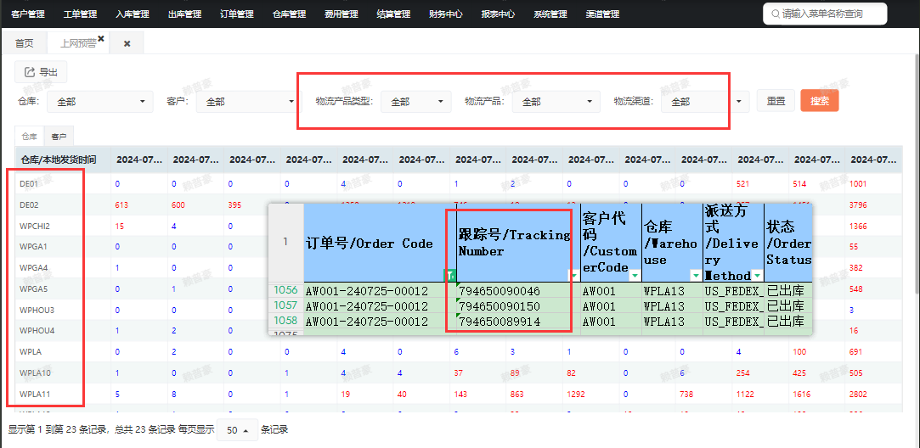Expand the 物流产品类型 dropdown
Image resolution: width=920 pixels, height=448 pixels.
pos(415,102)
